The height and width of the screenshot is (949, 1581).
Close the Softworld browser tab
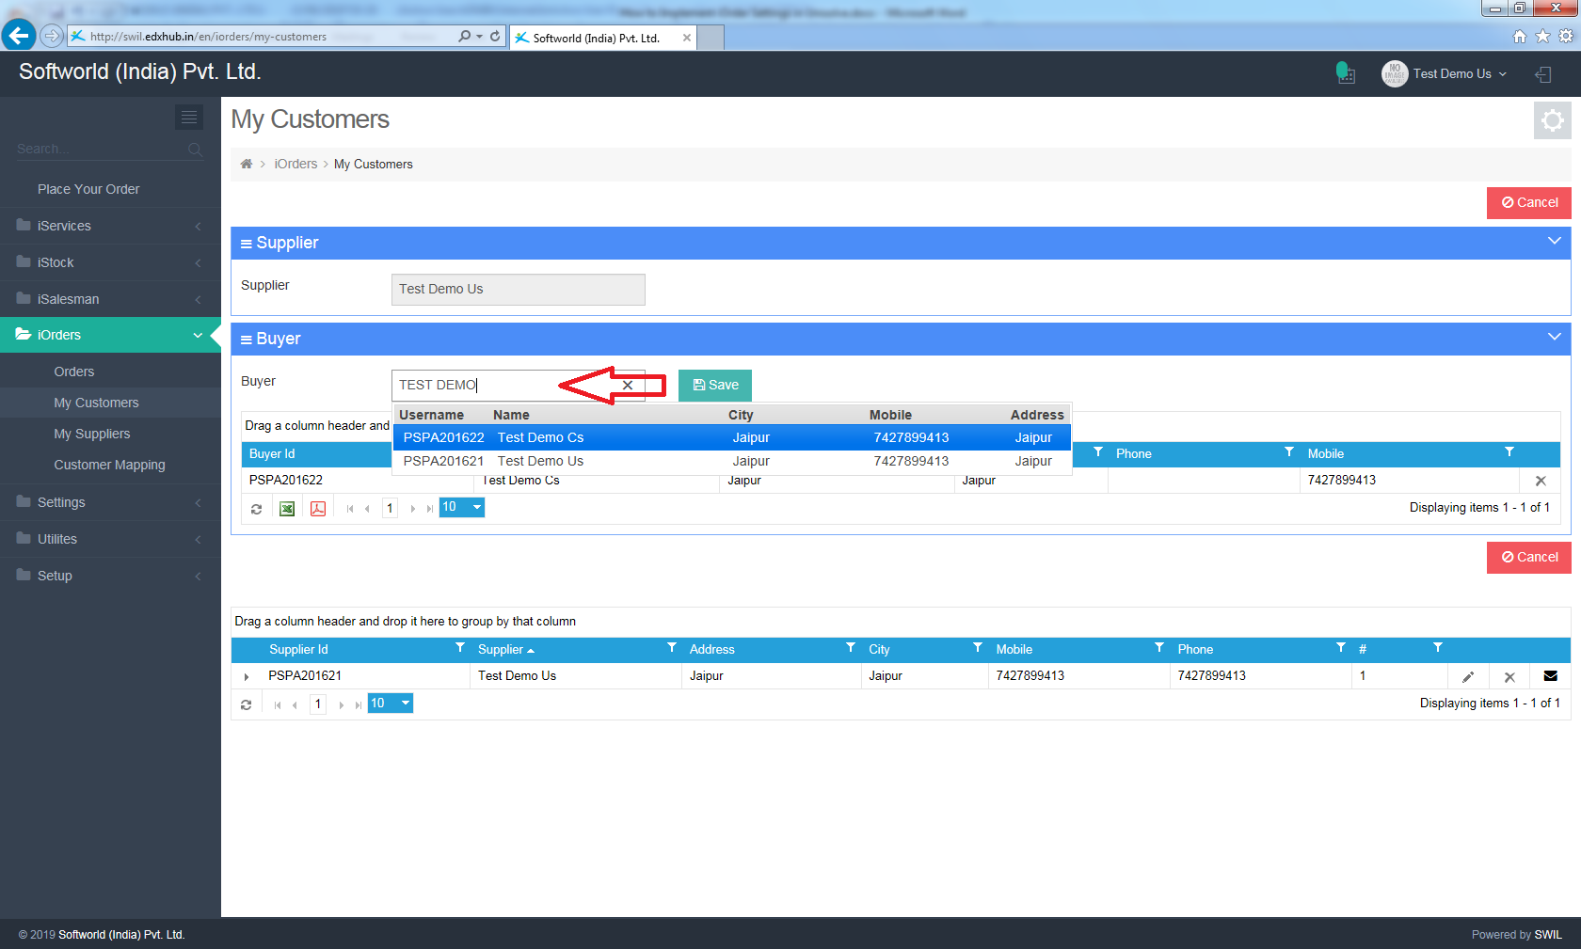tap(687, 38)
